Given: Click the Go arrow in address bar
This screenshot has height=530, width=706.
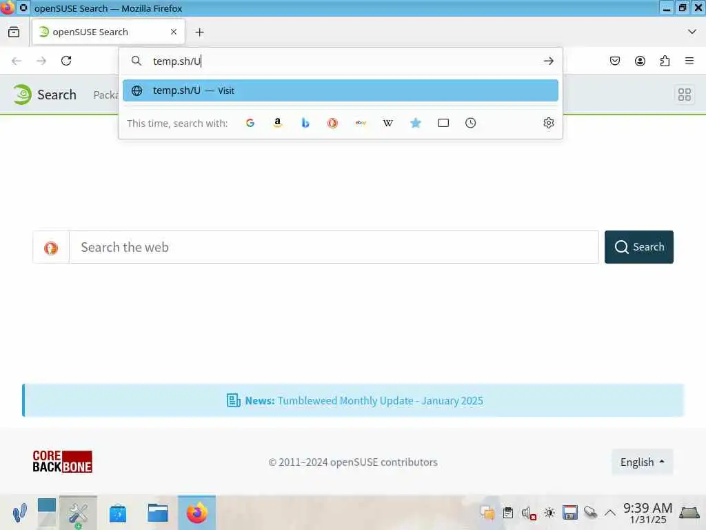Looking at the screenshot, I should click(x=548, y=61).
